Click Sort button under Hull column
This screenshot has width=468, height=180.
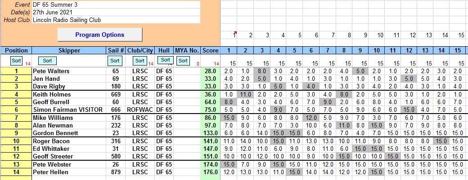(x=165, y=60)
